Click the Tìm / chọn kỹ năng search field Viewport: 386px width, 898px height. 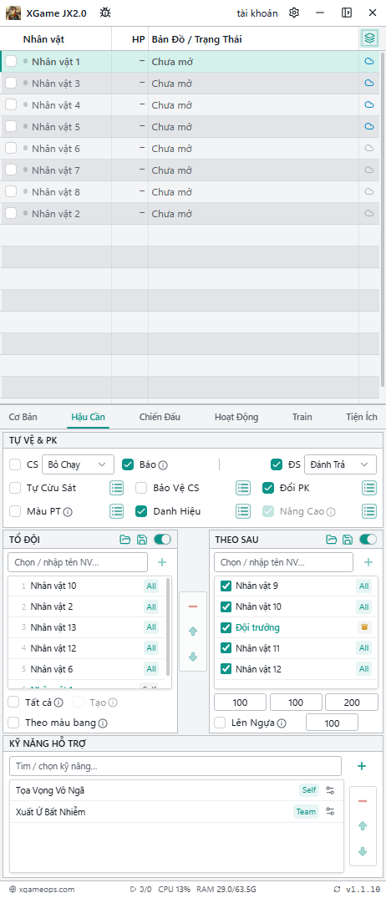coord(175,766)
